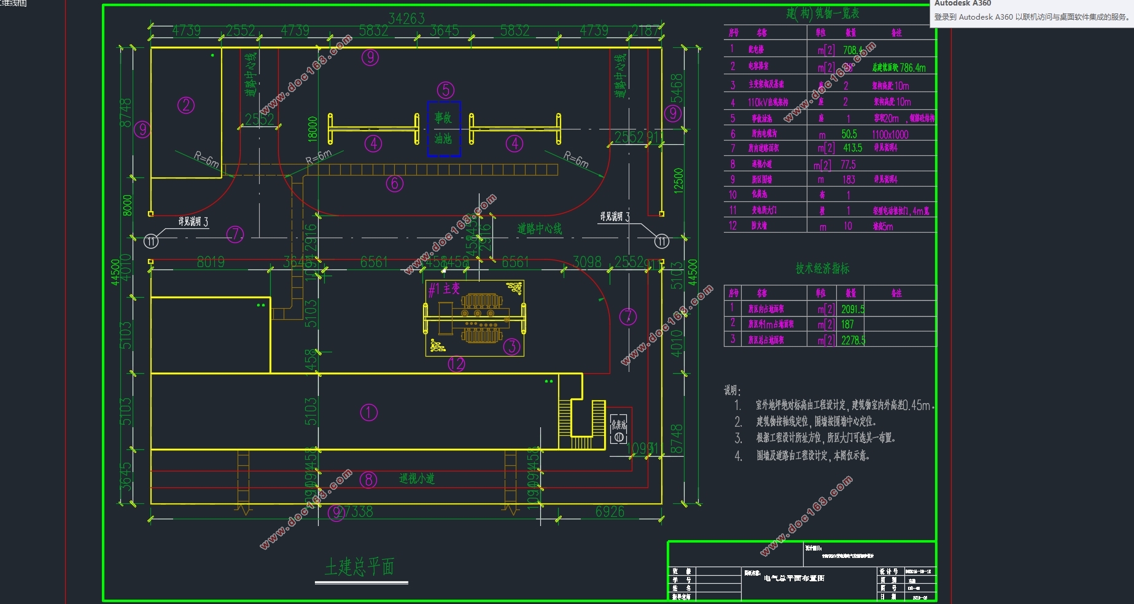Select the '事故油池' label in the blue box
The height and width of the screenshot is (604, 1134).
(443, 128)
